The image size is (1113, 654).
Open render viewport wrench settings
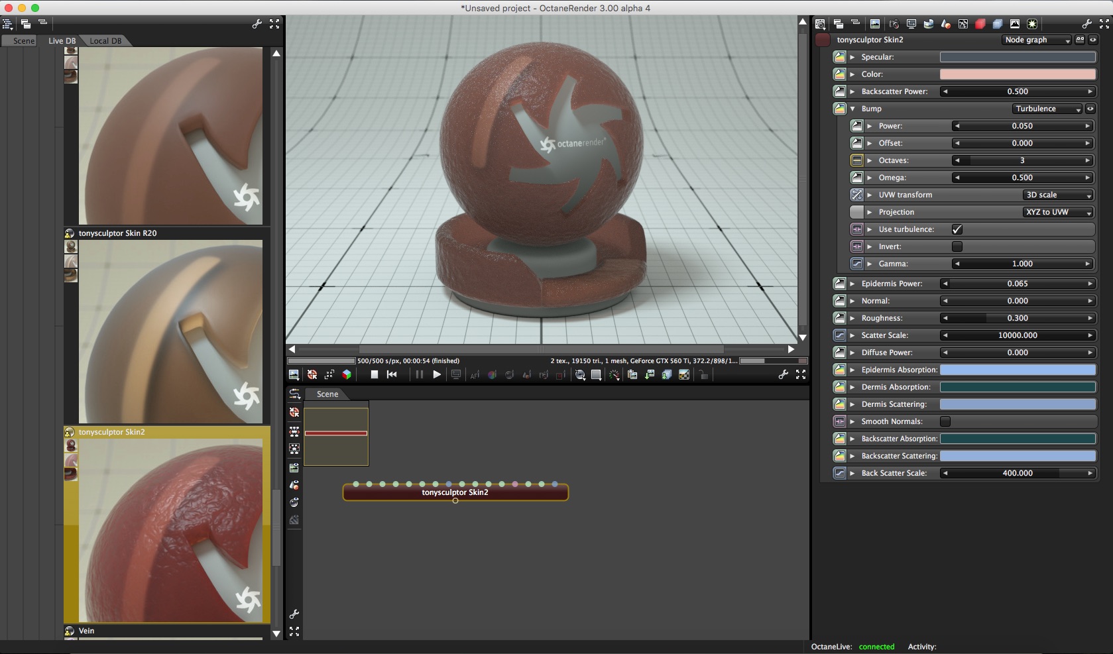pyautogui.click(x=783, y=374)
